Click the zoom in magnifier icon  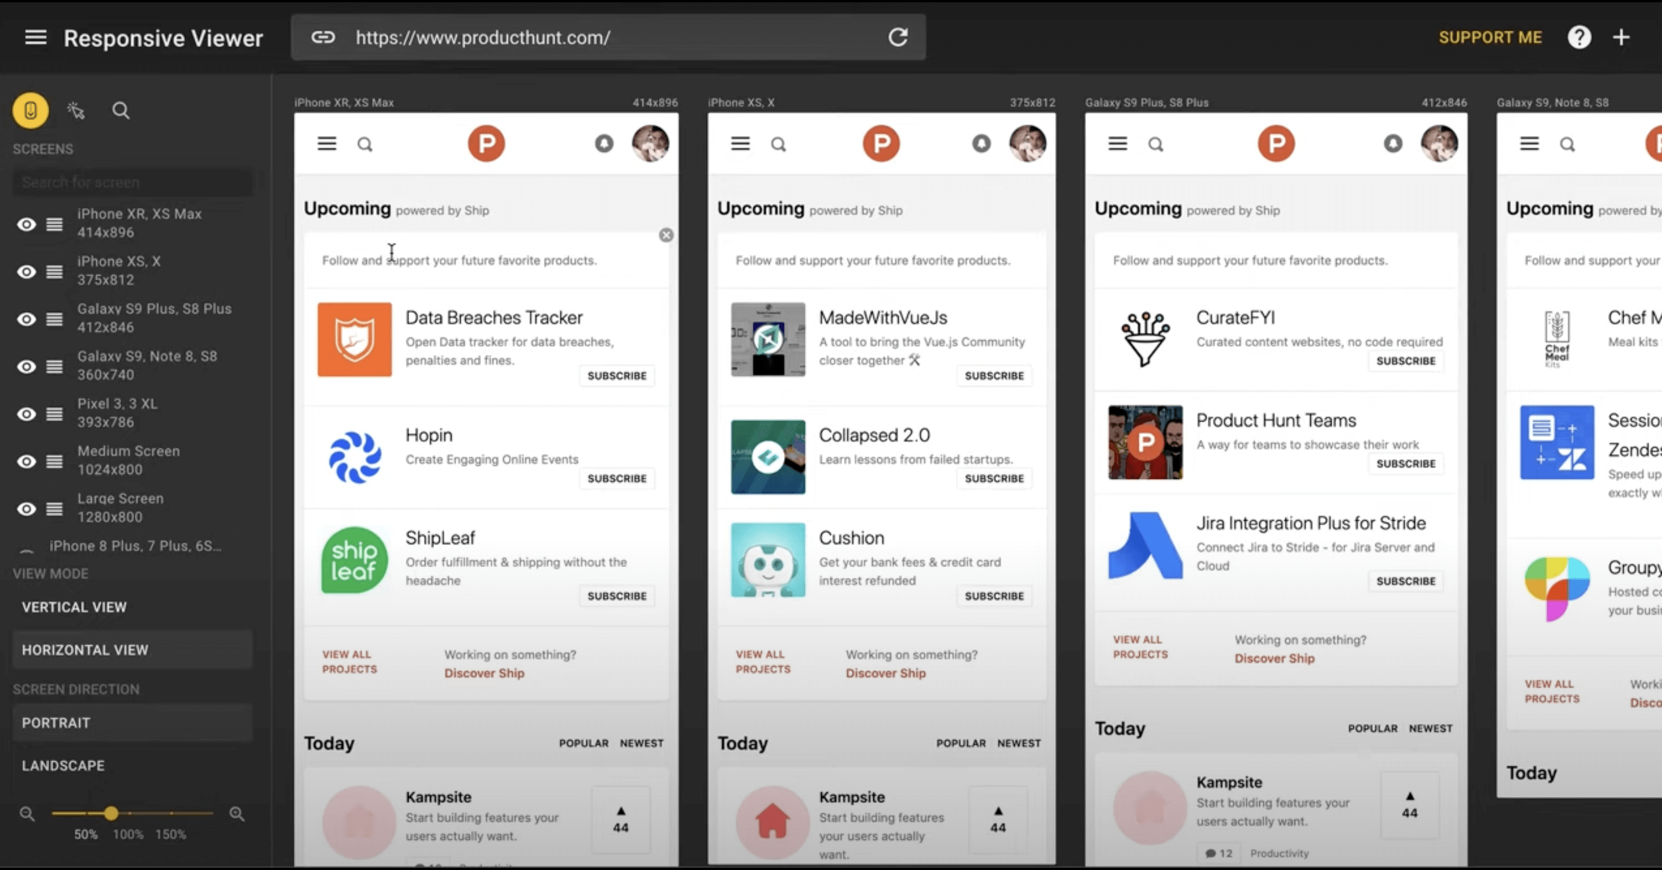[x=237, y=814]
